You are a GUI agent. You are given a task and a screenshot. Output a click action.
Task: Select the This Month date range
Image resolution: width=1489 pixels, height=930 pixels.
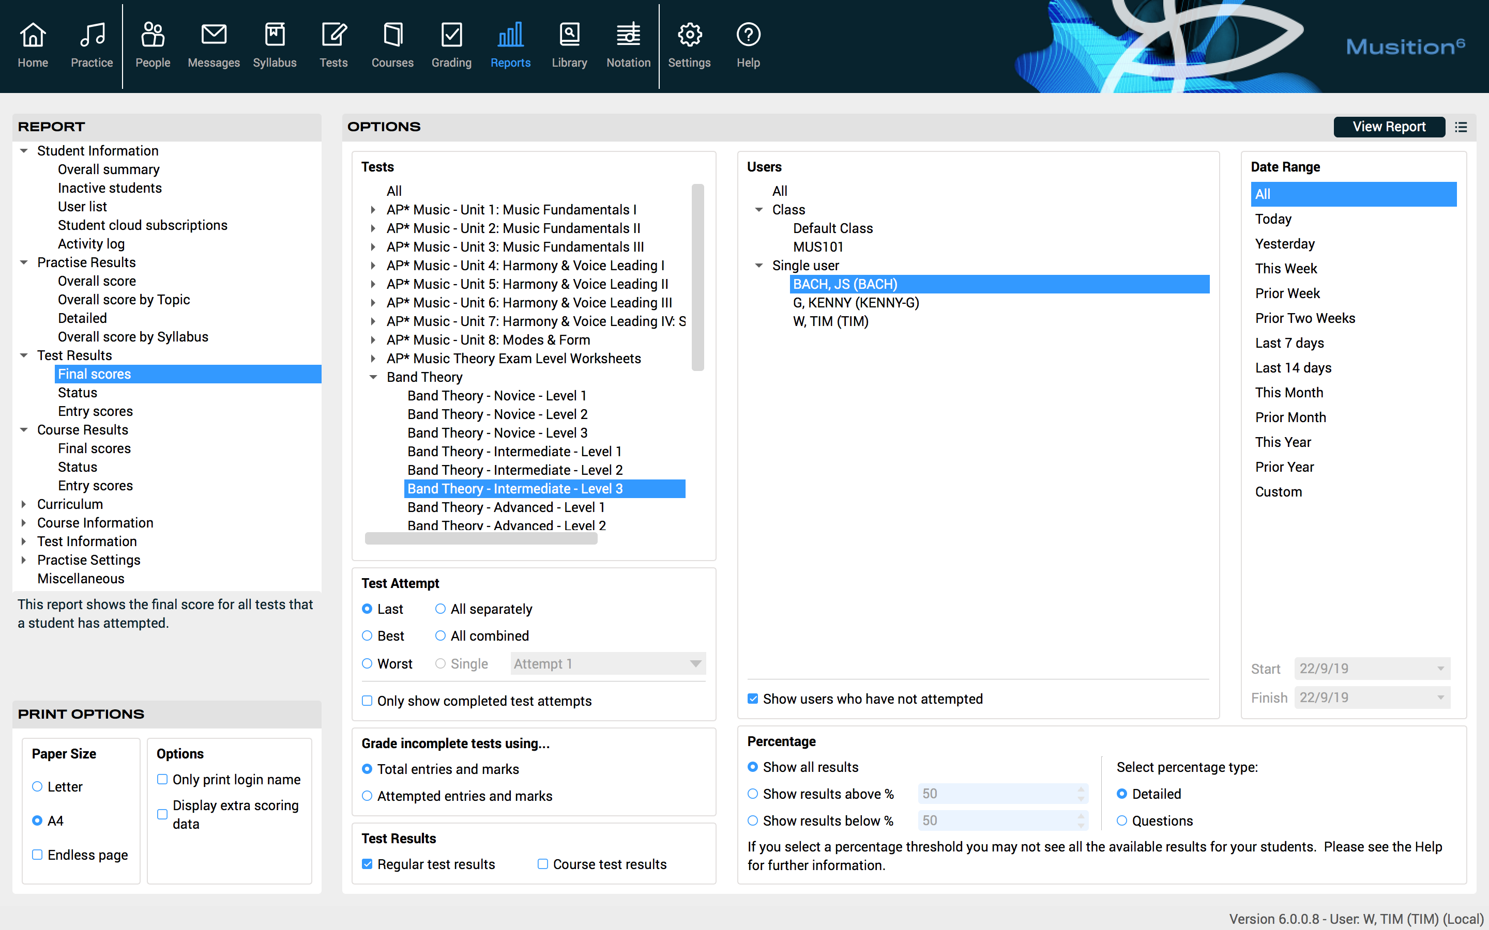coord(1289,393)
